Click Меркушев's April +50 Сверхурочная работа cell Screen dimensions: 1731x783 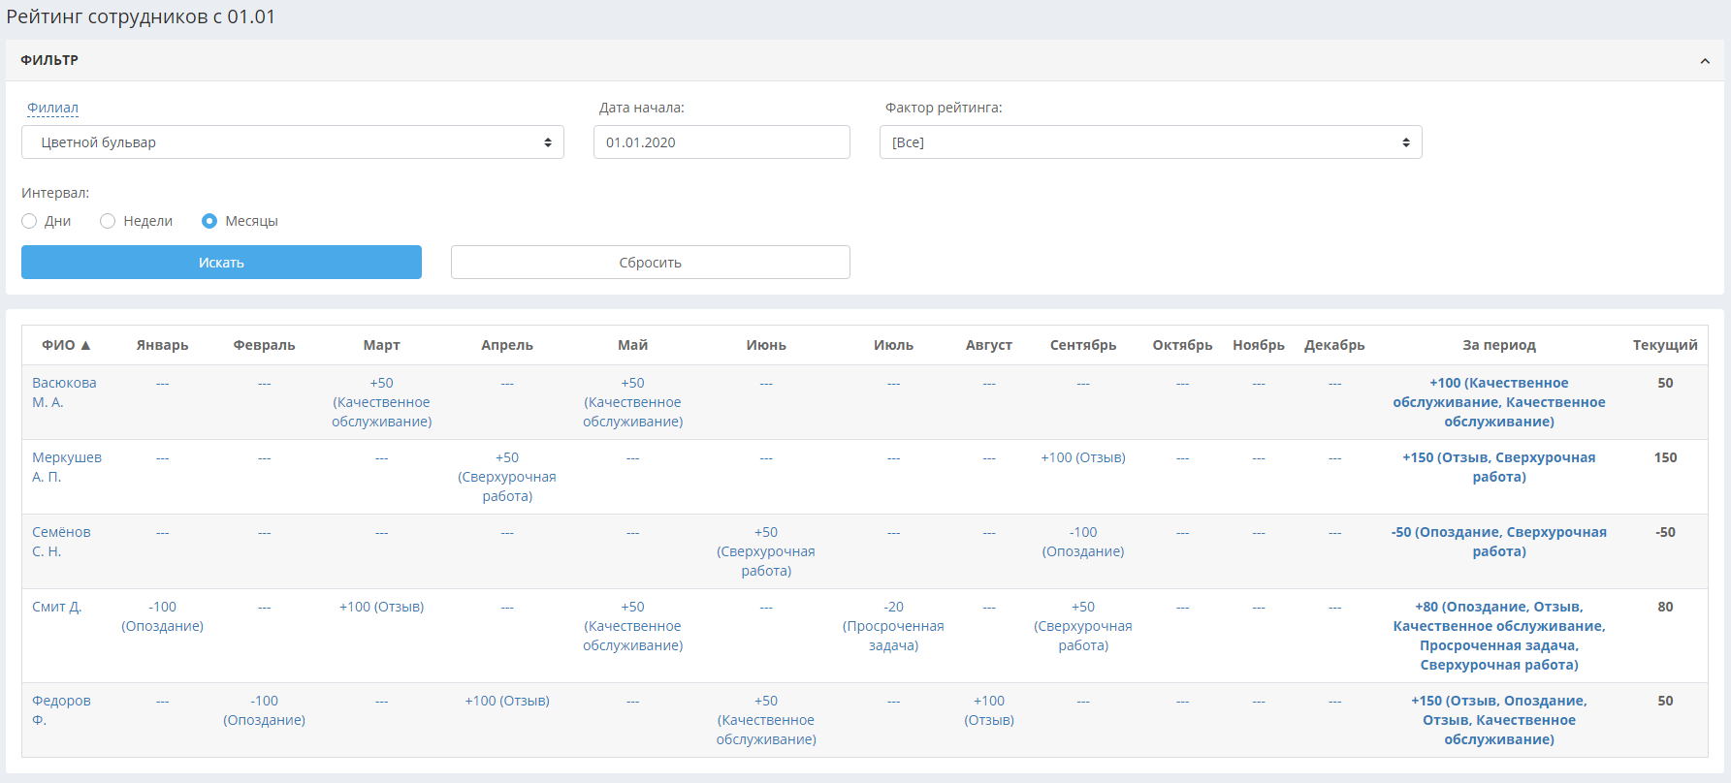[x=507, y=477]
